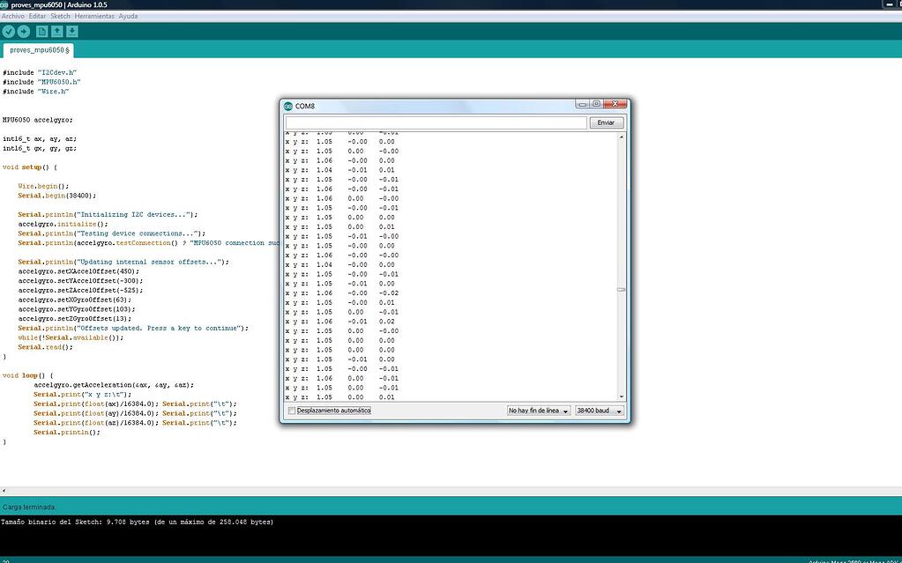Click the 'Serial.print(float(ay)/16384.0)' line

(x=135, y=413)
